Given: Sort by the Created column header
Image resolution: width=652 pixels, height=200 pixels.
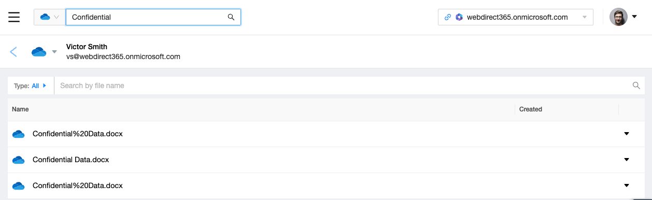Looking at the screenshot, I should pos(530,109).
